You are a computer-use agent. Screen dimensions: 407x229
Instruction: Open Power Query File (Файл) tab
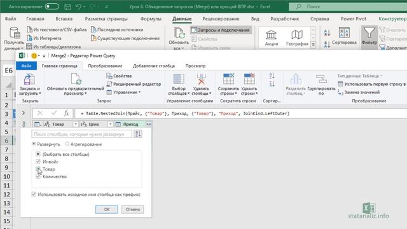(26, 66)
